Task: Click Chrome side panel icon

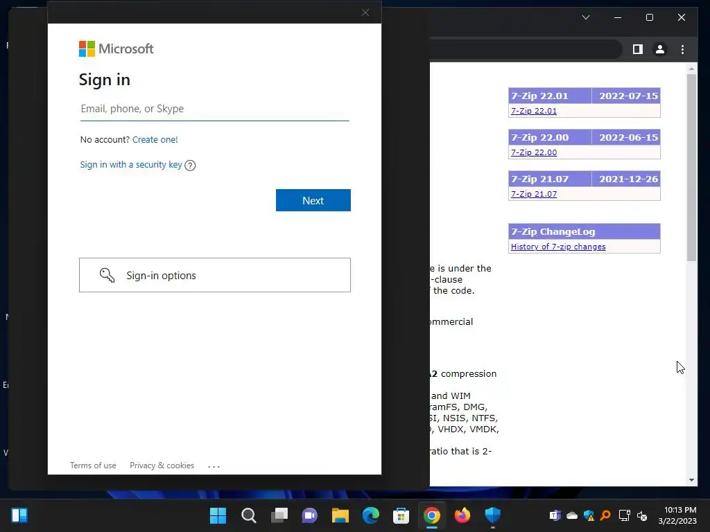Action: 638,49
